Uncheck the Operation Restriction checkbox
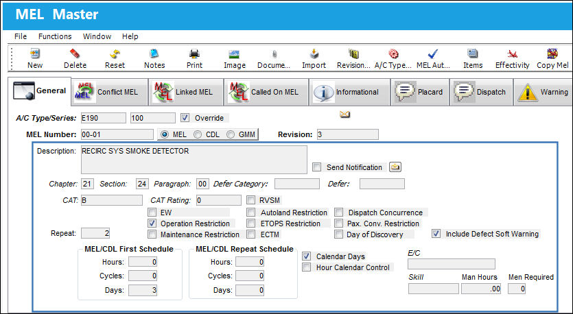573x314 pixels. [x=152, y=224]
